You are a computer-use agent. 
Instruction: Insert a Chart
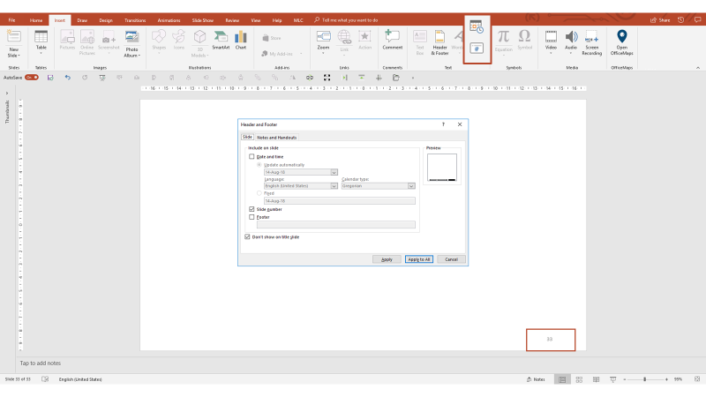tap(241, 41)
